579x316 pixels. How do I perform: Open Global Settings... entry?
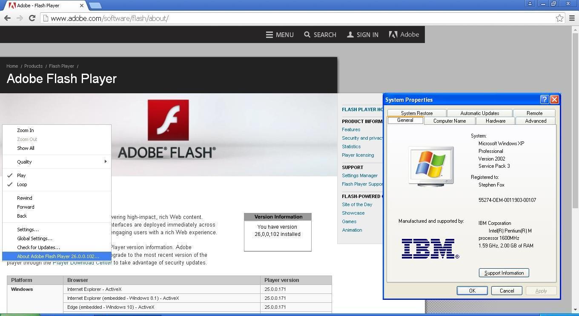point(57,238)
